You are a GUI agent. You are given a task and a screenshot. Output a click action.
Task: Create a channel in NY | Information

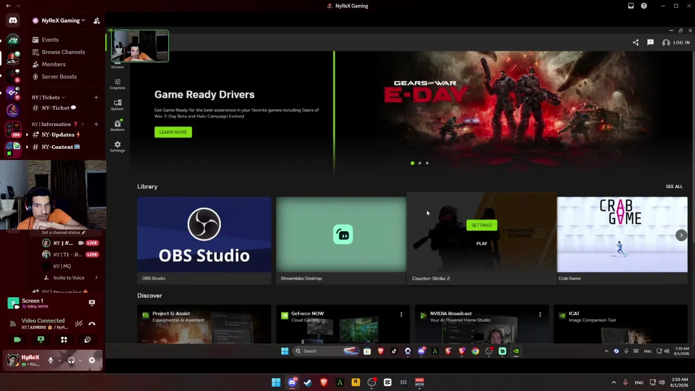[x=96, y=124]
